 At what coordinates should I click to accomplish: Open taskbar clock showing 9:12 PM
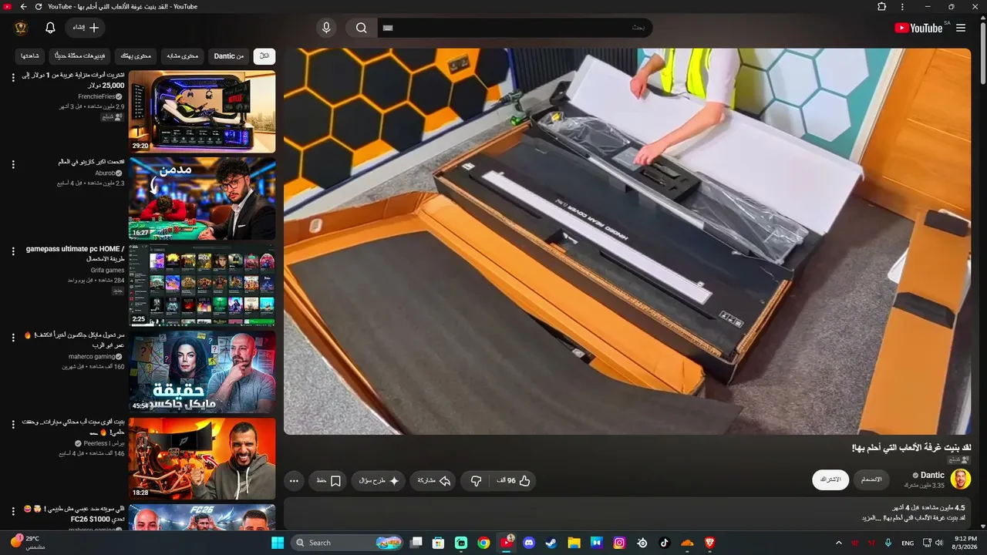pyautogui.click(x=965, y=543)
